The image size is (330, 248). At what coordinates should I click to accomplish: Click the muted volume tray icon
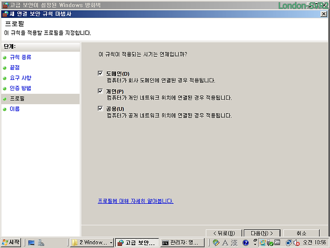(x=297, y=243)
